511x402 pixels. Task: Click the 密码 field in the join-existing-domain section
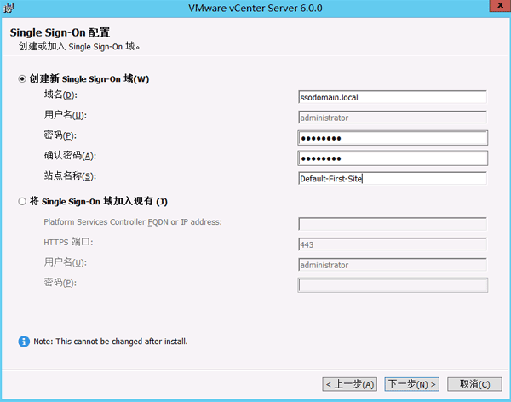pos(392,285)
